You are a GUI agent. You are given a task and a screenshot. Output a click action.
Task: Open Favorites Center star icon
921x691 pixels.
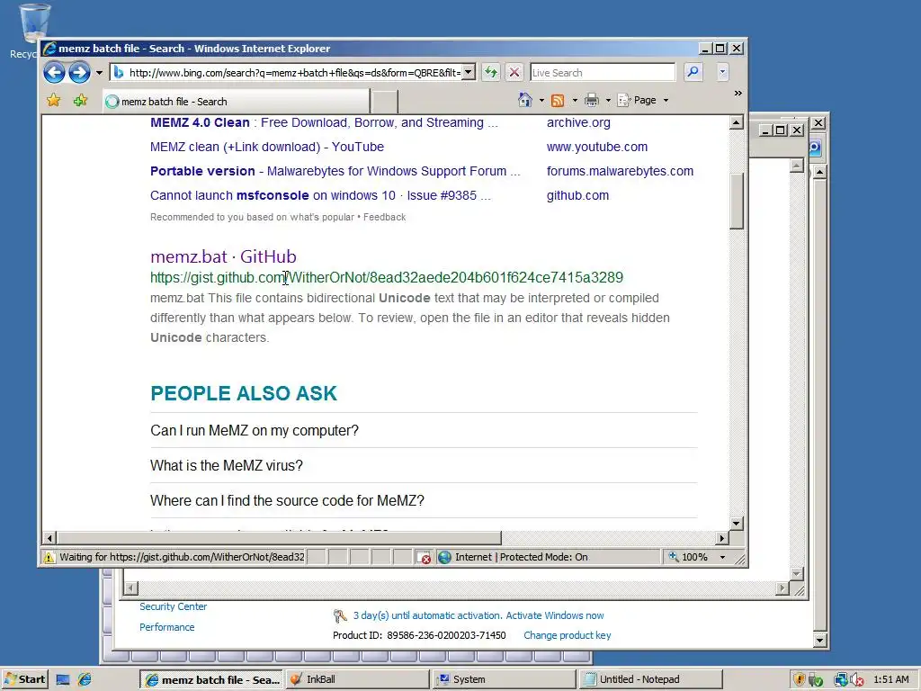click(x=53, y=101)
